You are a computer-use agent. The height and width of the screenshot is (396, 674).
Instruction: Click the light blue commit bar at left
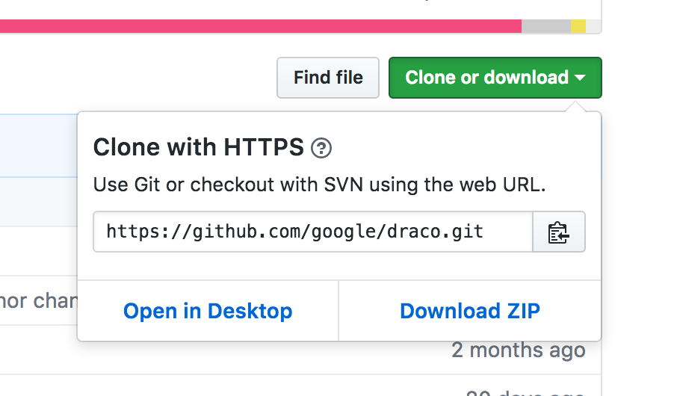pyautogui.click(x=37, y=146)
